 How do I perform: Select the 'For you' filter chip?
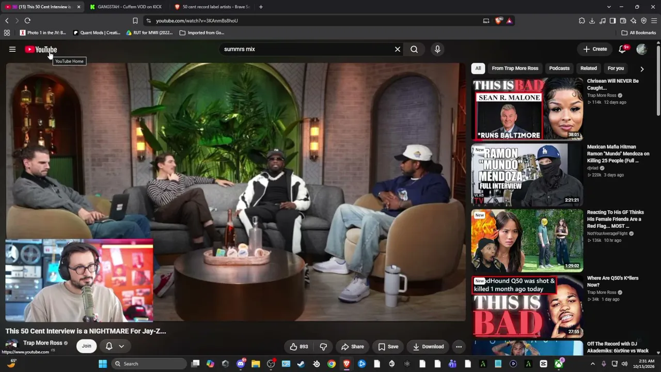click(x=616, y=68)
